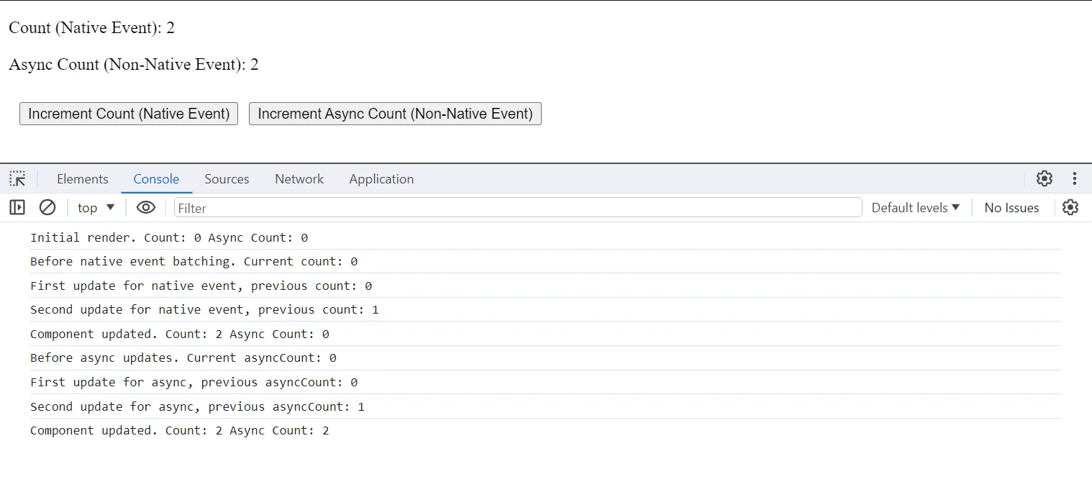The image size is (1092, 487).
Task: Click the Increment Async Count (Non-Native Event) button
Action: click(395, 113)
